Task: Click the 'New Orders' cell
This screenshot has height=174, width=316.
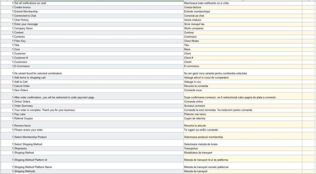Action: 99,90
